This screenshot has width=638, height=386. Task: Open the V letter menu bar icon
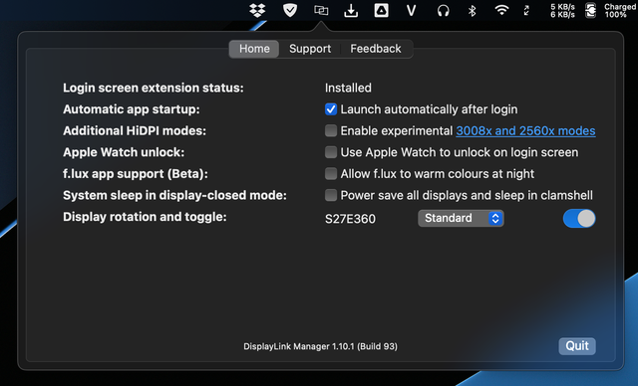412,11
